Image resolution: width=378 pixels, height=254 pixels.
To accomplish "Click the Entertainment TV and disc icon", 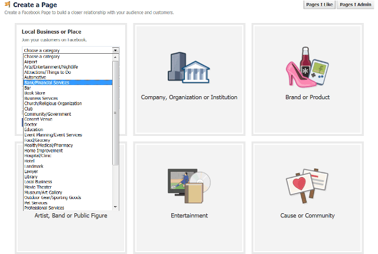I will [189, 186].
